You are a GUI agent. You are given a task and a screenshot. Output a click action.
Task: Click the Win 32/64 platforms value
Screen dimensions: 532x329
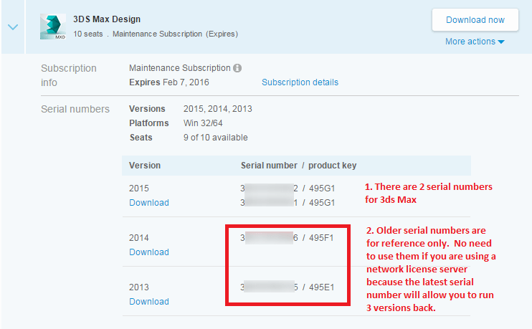click(203, 123)
